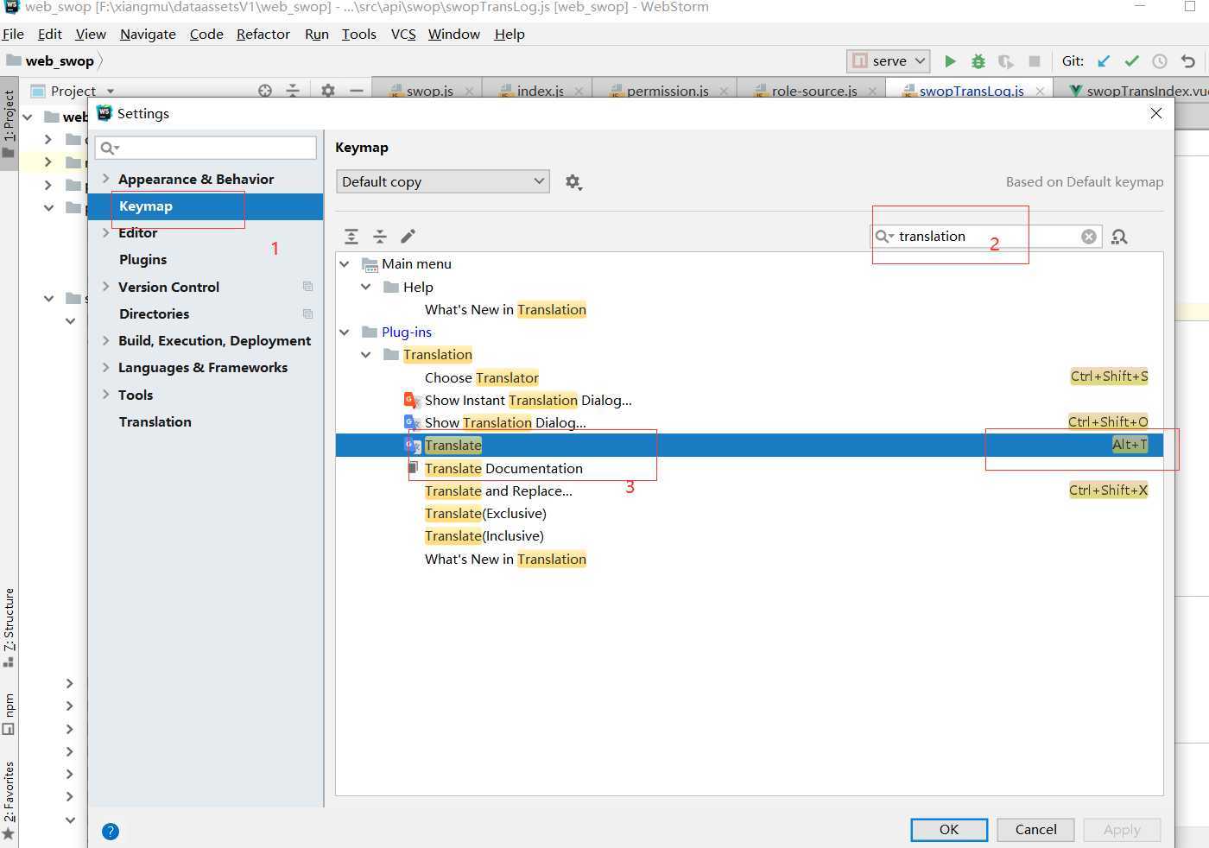Start debugging with the bug icon
Image resolution: width=1209 pixels, height=848 pixels.
978,61
